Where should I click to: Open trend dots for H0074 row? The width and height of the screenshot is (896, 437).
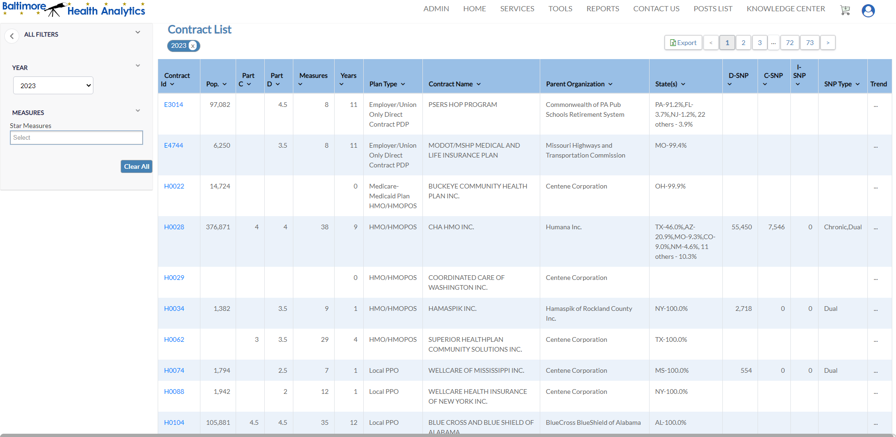pyautogui.click(x=876, y=371)
